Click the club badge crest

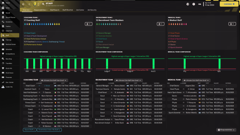pos(35,4)
